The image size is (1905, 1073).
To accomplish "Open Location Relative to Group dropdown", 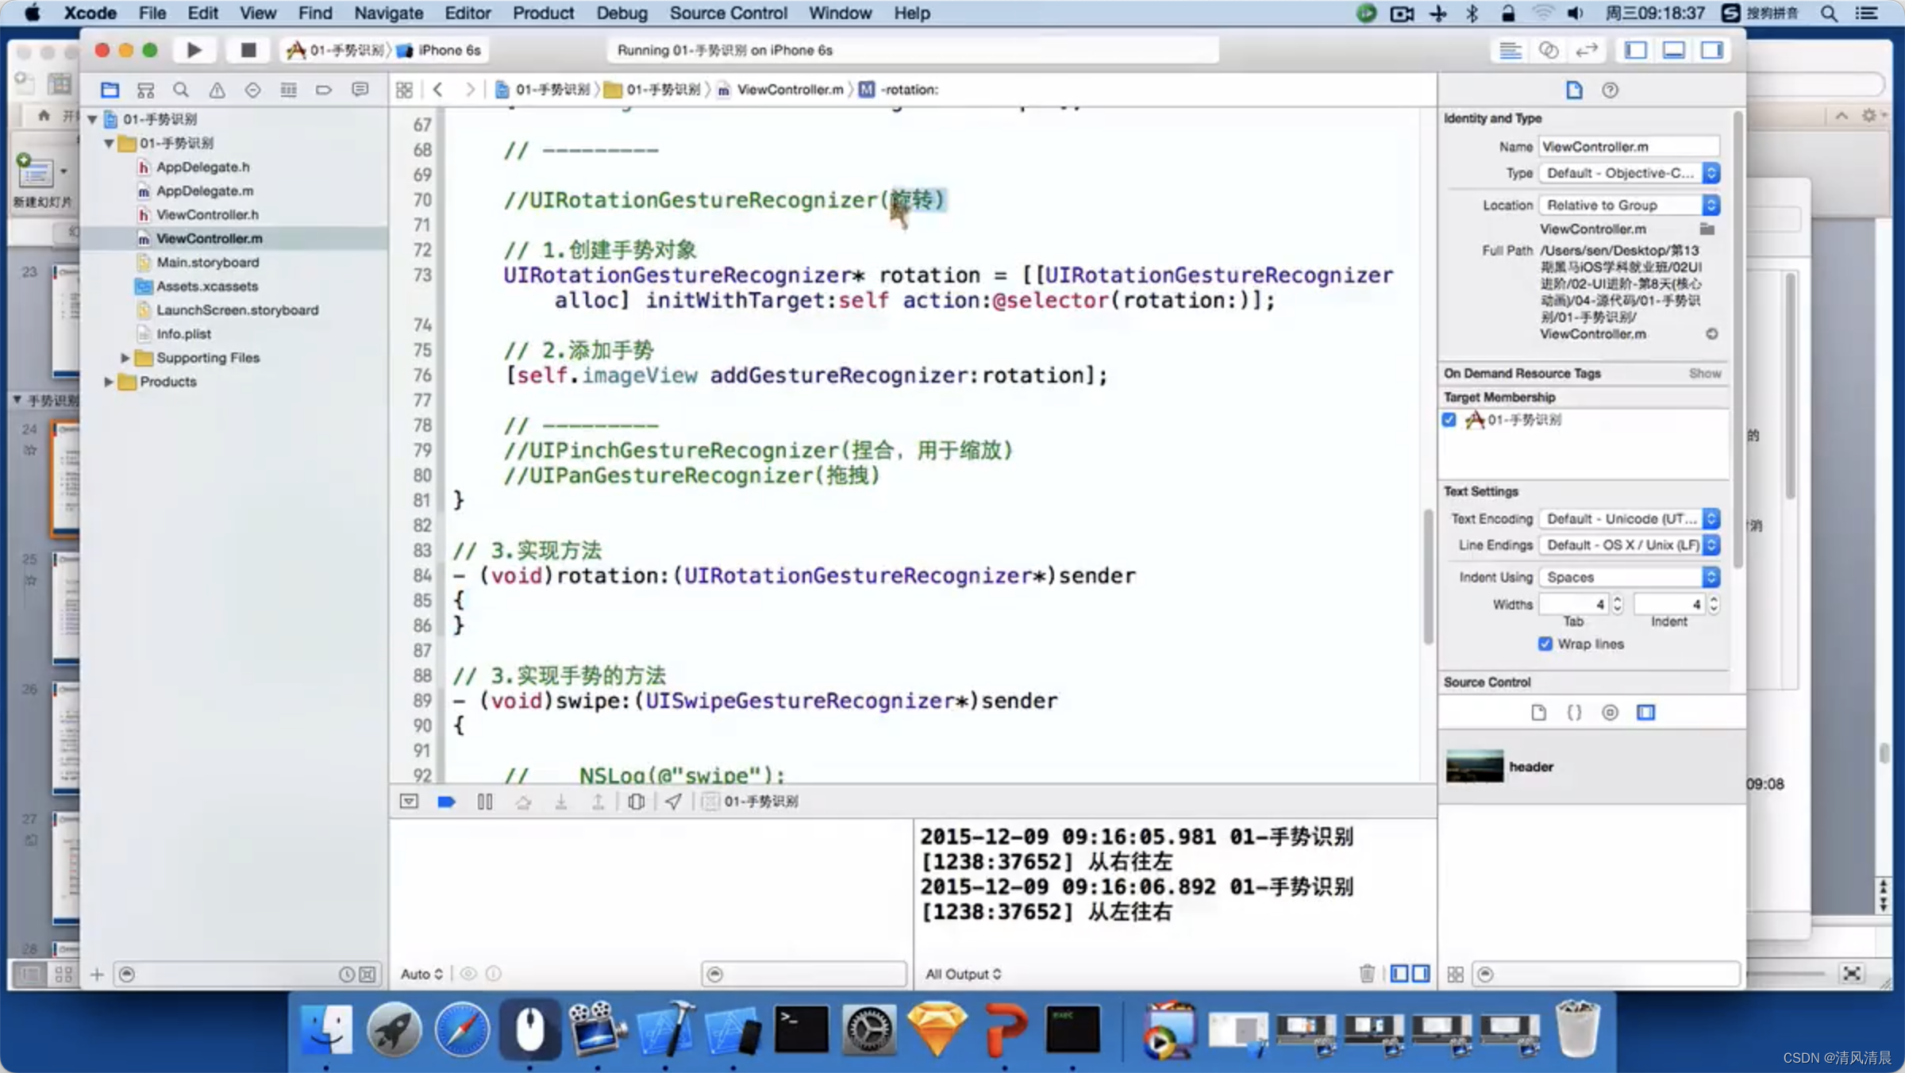I will 1630,205.
